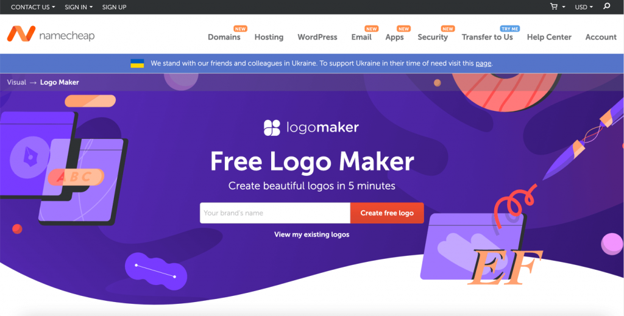Open the Transfer to Us menu

point(487,37)
